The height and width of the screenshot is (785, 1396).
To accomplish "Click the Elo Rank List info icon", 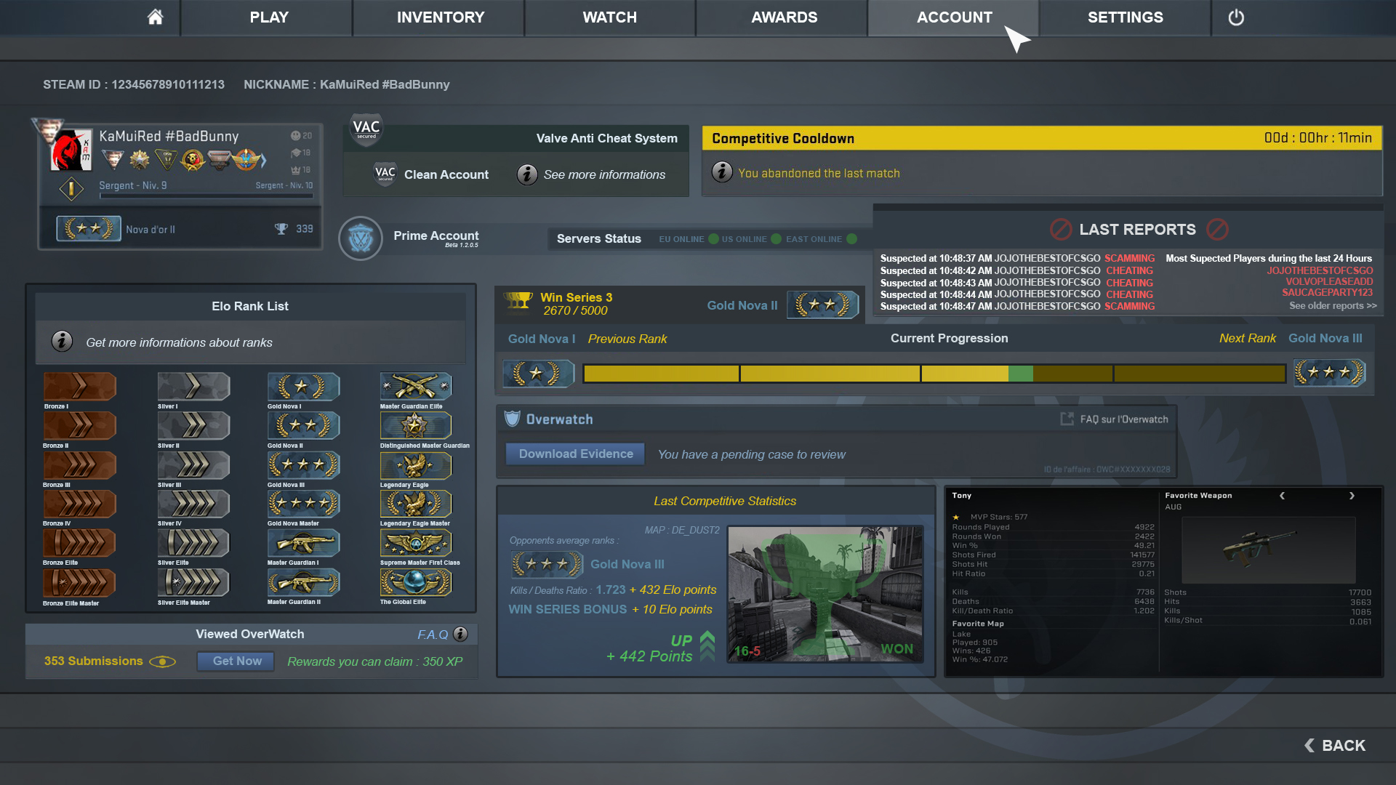I will (x=62, y=341).
